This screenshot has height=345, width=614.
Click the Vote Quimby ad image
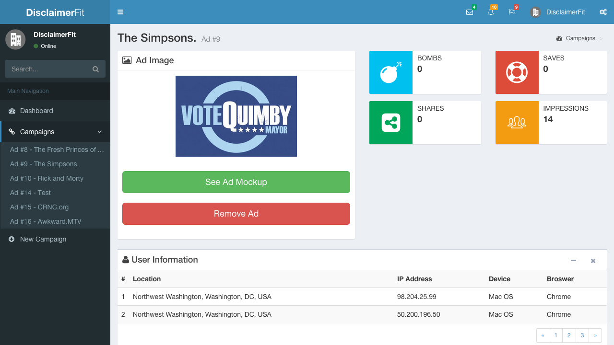tap(236, 116)
